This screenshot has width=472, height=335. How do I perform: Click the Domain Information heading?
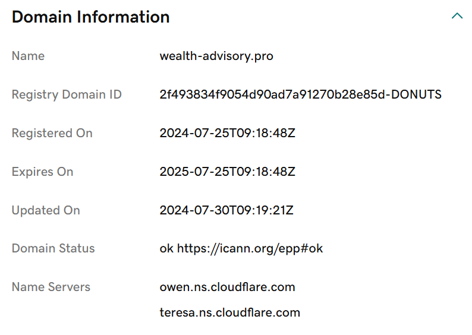[x=90, y=17]
